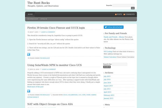Click Read more of this post
The height and width of the screenshot is (108, 162).
[35, 87]
